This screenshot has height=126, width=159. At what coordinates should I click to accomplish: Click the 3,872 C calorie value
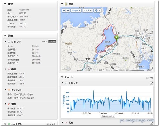point(23,23)
